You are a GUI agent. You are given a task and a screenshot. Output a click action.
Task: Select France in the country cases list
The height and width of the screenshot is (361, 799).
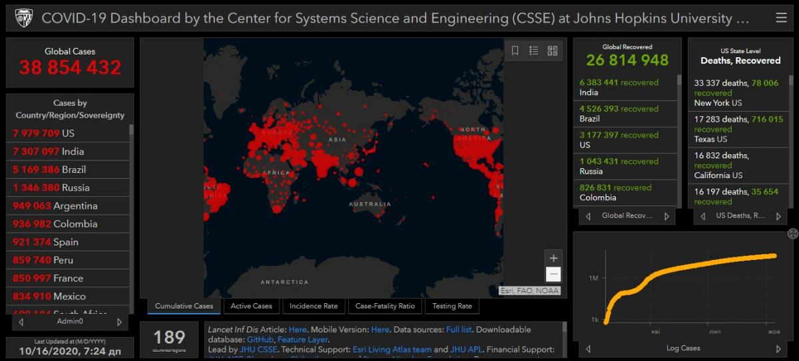69,278
